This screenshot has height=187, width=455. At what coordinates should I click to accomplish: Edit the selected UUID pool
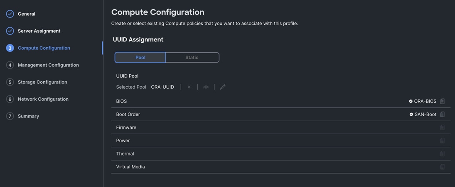click(223, 87)
